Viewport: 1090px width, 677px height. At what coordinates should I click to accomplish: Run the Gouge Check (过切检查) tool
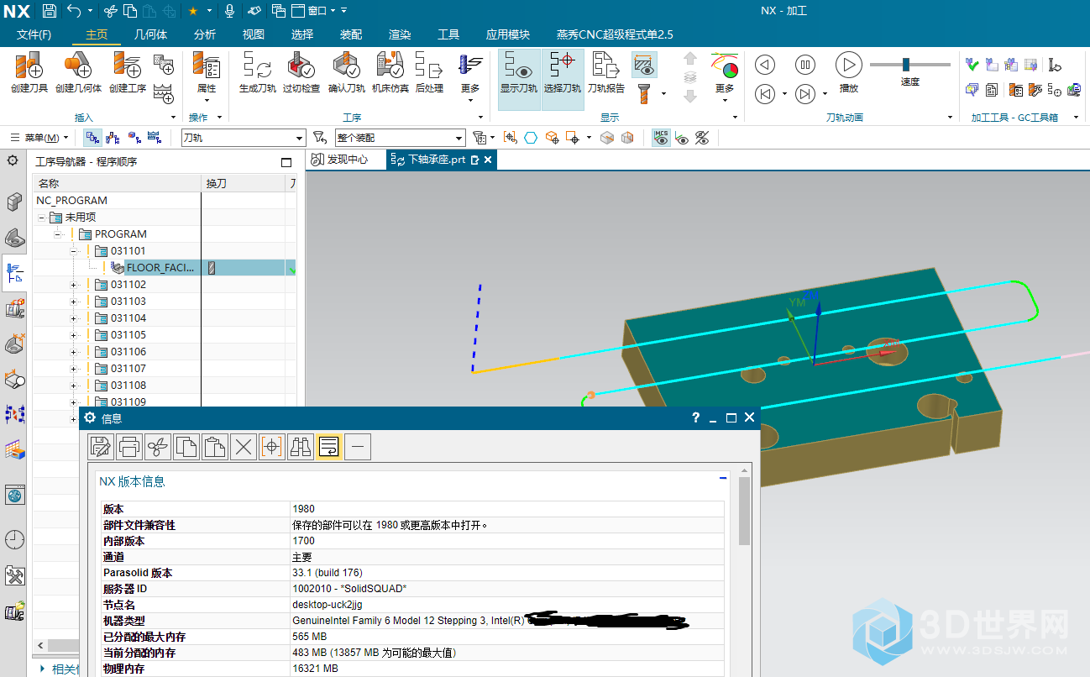coord(301,71)
